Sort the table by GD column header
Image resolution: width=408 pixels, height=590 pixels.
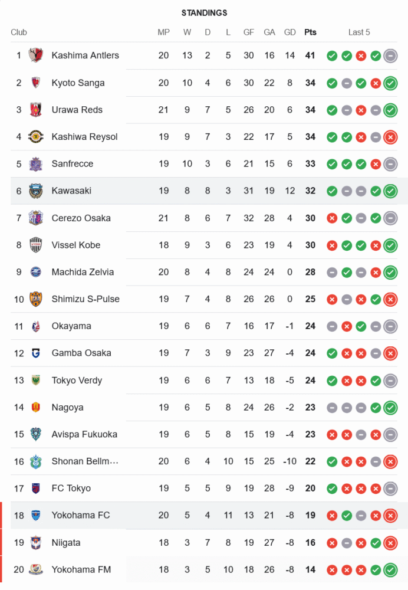289,32
